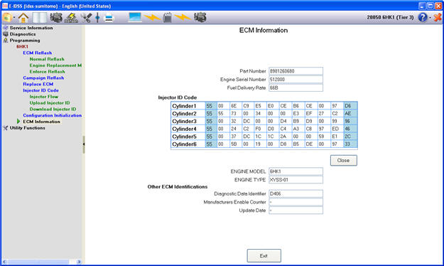Screen dimensions: 444x266
Task: Select ECM Information in the tree
Action: [x=42, y=122]
